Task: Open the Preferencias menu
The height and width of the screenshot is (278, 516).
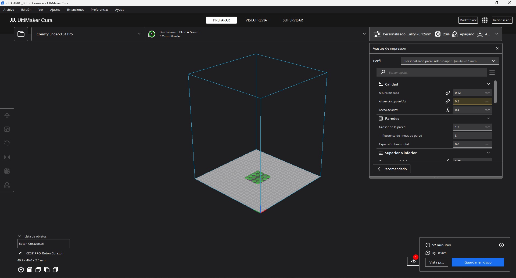Action: 100,10
